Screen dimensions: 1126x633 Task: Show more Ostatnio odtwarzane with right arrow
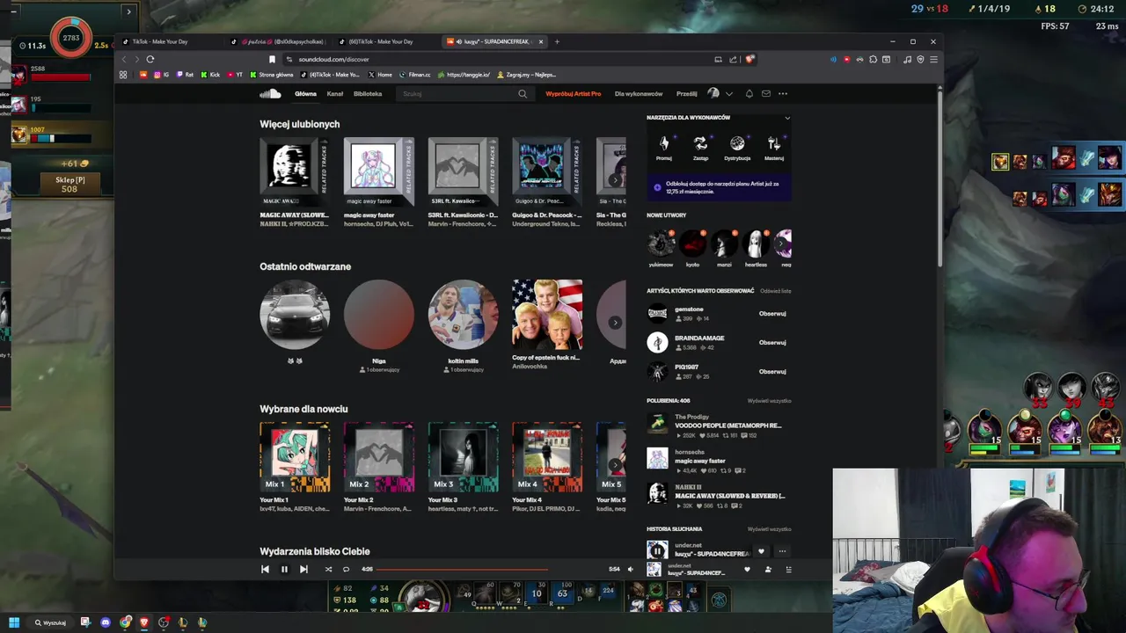pyautogui.click(x=615, y=322)
